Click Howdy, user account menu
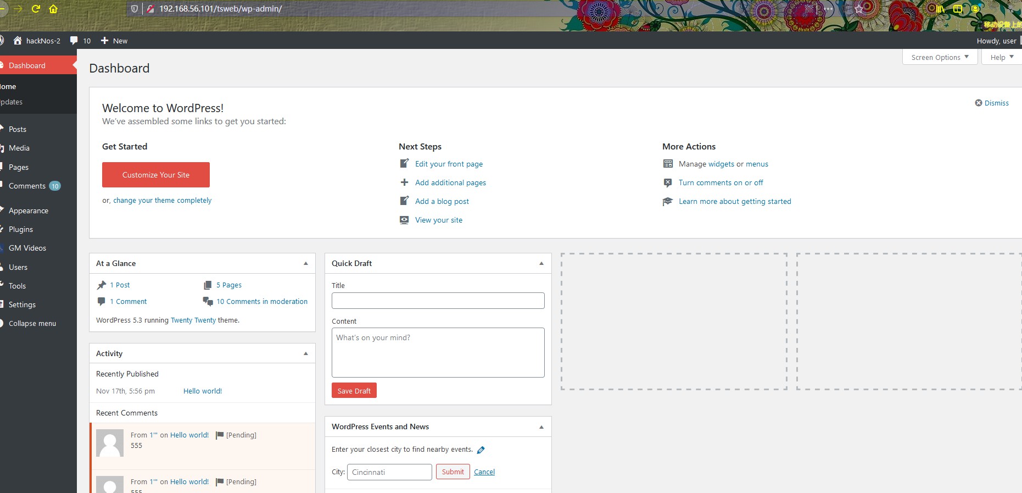Viewport: 1022px width, 493px height. [996, 41]
